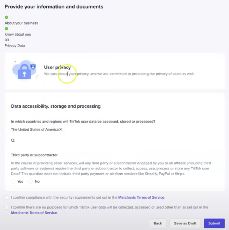Select Yes for third party or subcontractor

click(x=13, y=181)
